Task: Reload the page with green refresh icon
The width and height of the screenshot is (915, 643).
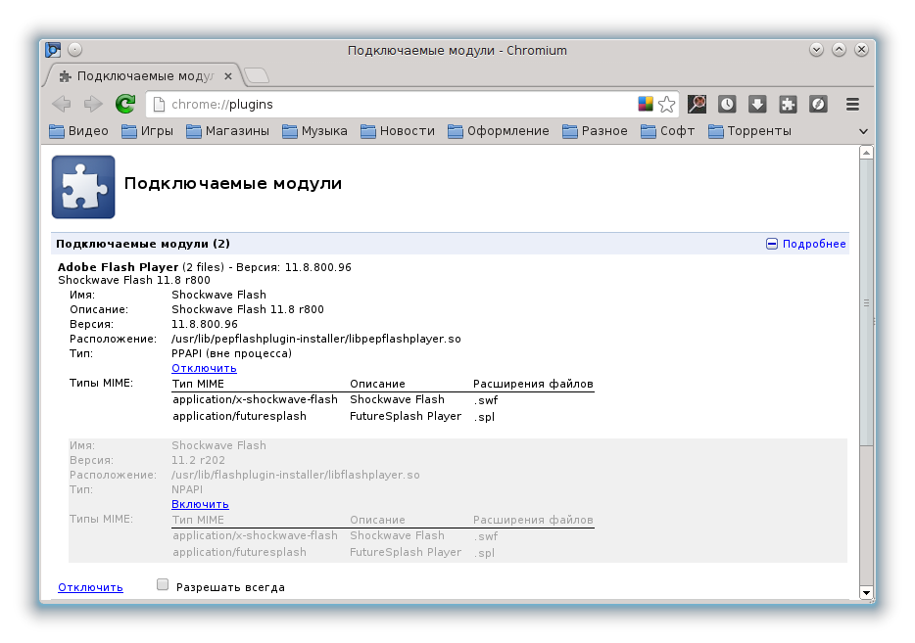Action: tap(124, 104)
